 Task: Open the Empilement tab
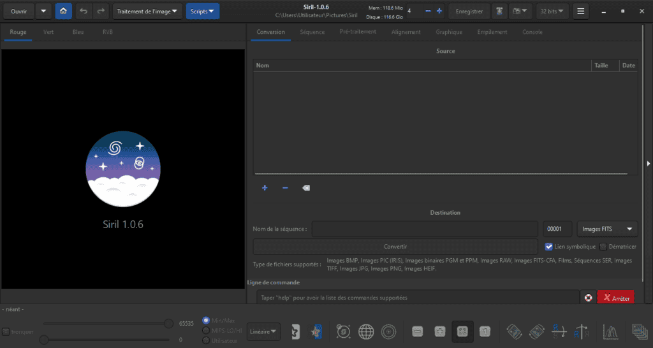tap(492, 32)
